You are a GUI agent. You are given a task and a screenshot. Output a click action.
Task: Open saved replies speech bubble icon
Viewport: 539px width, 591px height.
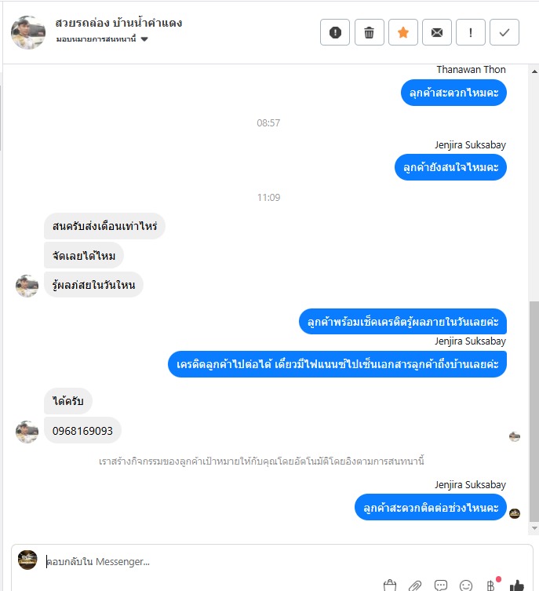(x=441, y=586)
